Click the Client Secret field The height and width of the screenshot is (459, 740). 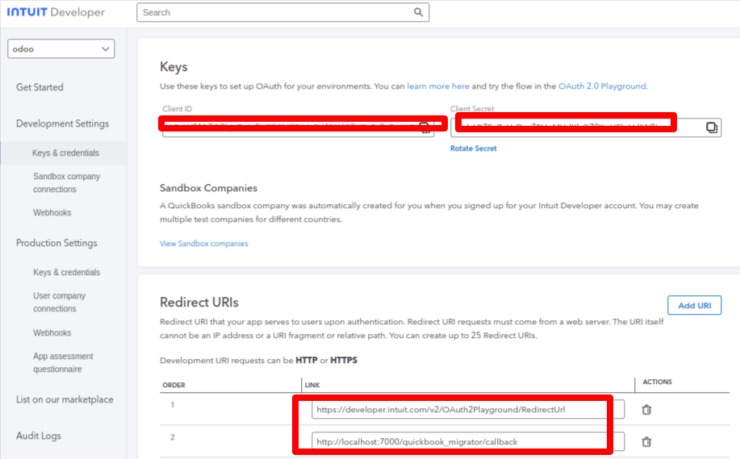(x=586, y=127)
